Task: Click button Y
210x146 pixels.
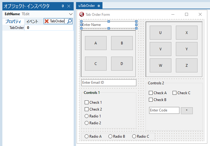Action: (187, 49)
